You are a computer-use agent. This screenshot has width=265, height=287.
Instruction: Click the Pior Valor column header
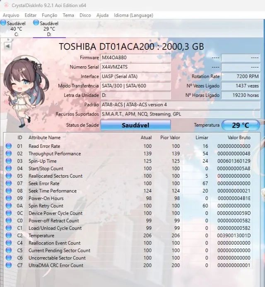point(170,137)
